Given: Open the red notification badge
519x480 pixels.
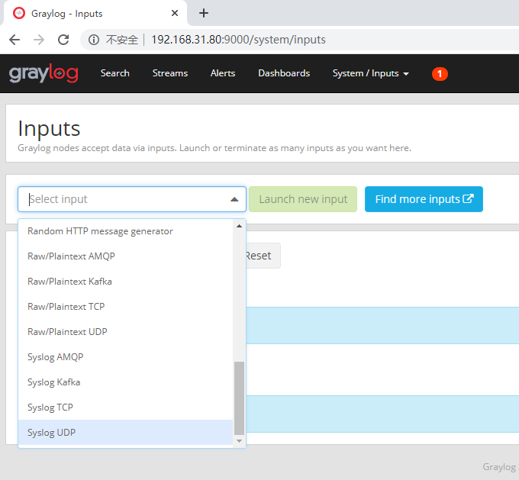Looking at the screenshot, I should pos(440,73).
